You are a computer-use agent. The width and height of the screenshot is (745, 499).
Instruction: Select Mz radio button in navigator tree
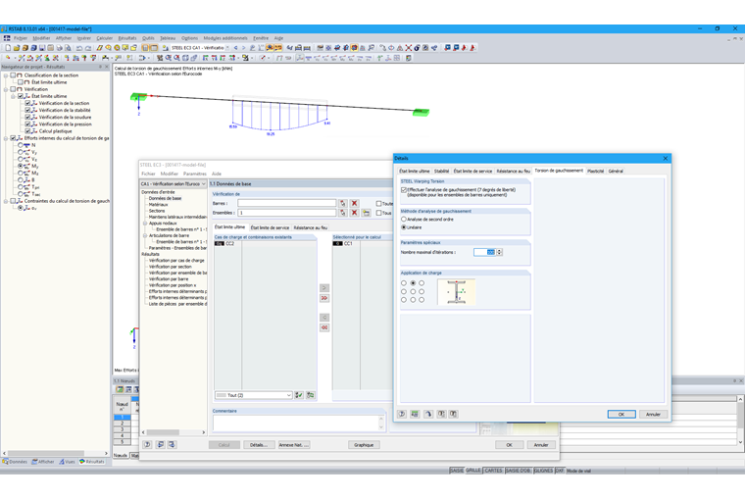[x=21, y=173]
